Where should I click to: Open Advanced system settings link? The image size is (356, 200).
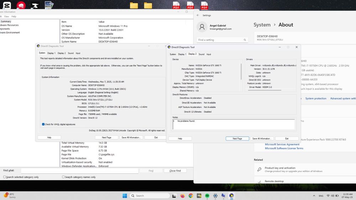pos(343,99)
